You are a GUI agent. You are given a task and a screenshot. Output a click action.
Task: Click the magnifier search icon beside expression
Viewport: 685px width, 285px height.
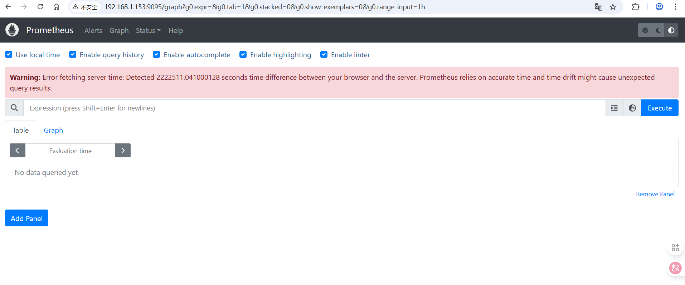tap(14, 108)
